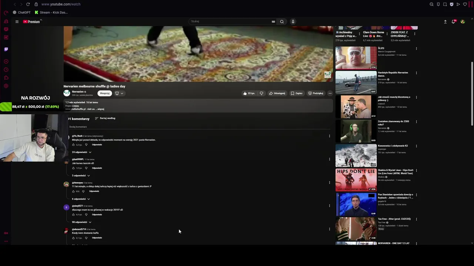Click the search magnifier button
474x266 pixels.
click(282, 21)
